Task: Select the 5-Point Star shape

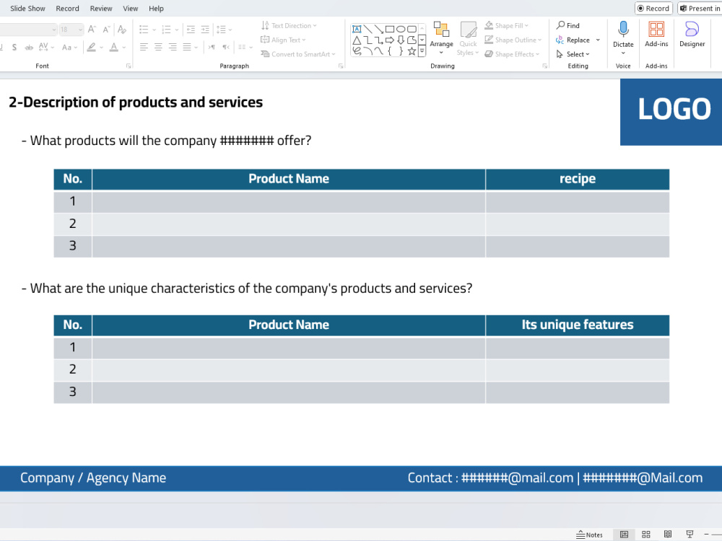Action: click(412, 51)
